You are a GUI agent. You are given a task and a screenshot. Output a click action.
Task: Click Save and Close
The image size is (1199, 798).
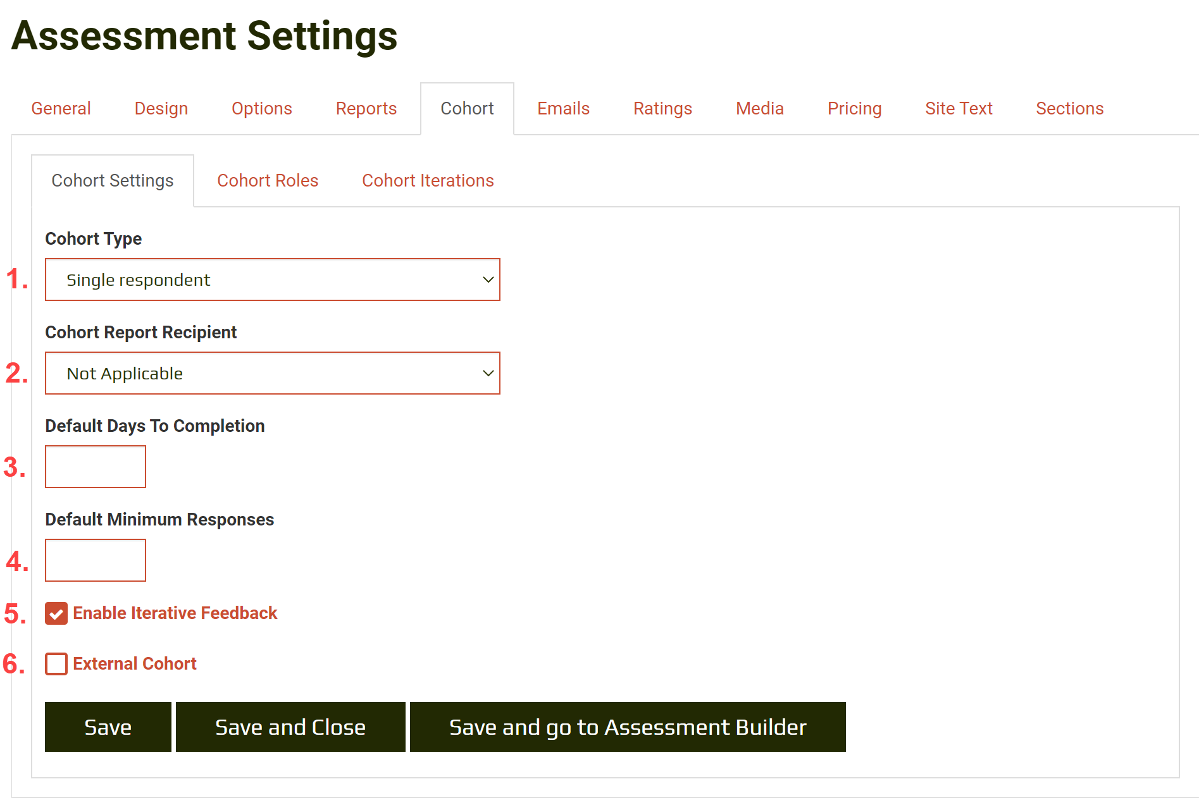pyautogui.click(x=290, y=727)
